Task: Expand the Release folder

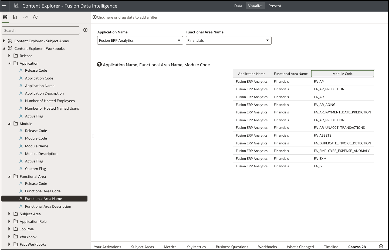Action: pos(9,56)
